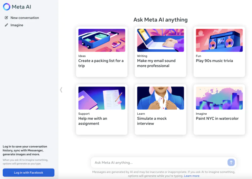Collapse the sidebar with the chevron handle
This screenshot has height=179, width=252.
click(61, 90)
